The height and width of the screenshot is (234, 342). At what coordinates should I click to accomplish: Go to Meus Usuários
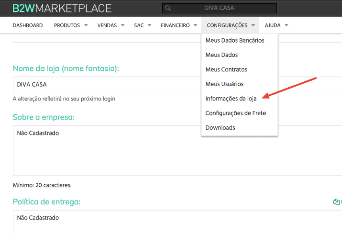point(224,84)
